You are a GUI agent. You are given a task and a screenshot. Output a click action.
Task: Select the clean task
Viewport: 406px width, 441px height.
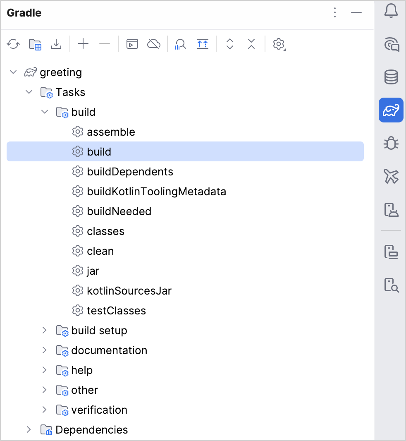(185, 251)
